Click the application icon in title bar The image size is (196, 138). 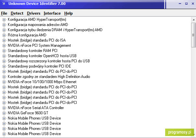click(x=4, y=4)
